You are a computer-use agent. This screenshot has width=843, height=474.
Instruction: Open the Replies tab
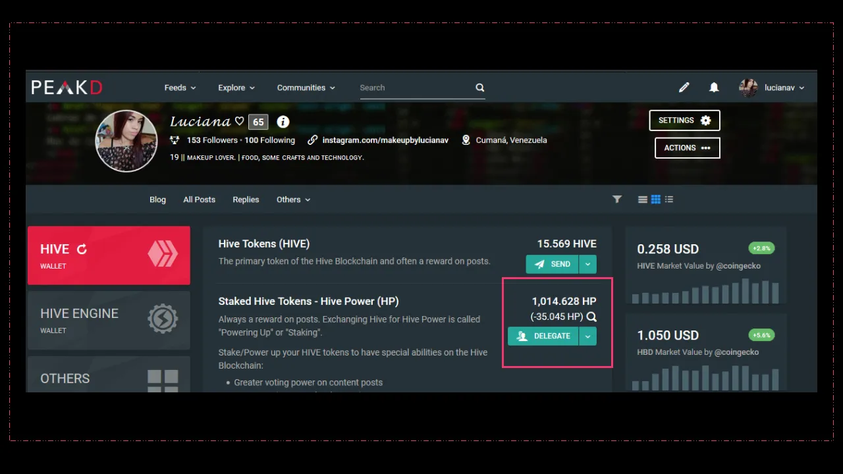(x=246, y=199)
